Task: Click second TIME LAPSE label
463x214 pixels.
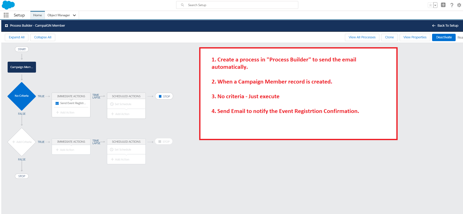Action: click(96, 142)
